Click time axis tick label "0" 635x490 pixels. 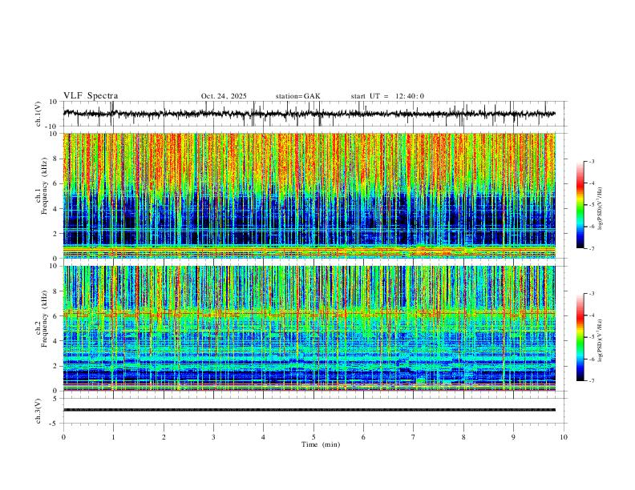pos(63,437)
